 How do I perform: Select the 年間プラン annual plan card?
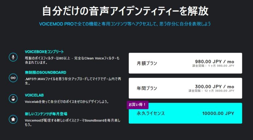(x=185, y=88)
